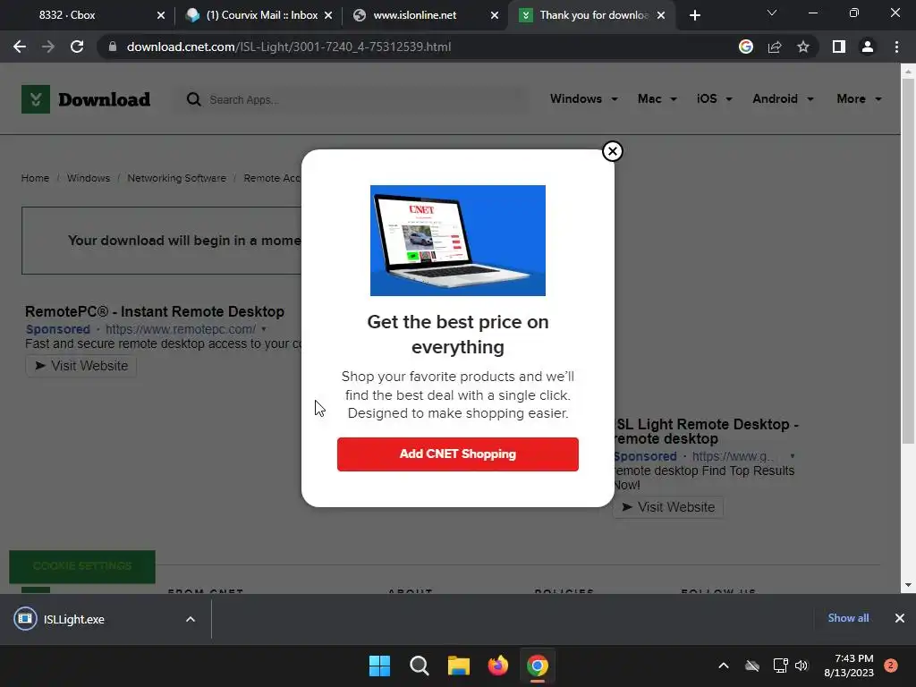The image size is (916, 687).
Task: Open a new browser tab
Action: pos(694,15)
